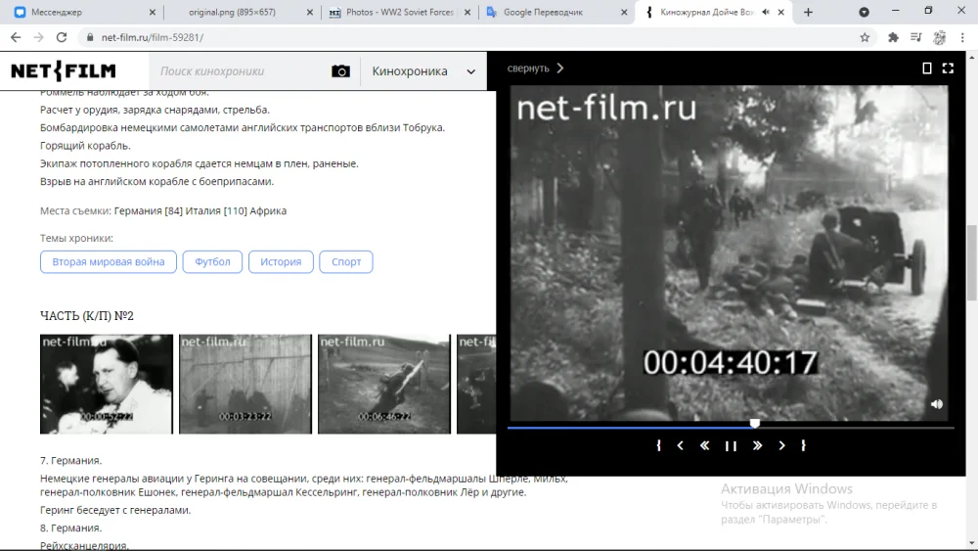This screenshot has width=978, height=551.
Task: Select the ЧАСТЬ (К/П) №2 heading
Action: coord(87,316)
